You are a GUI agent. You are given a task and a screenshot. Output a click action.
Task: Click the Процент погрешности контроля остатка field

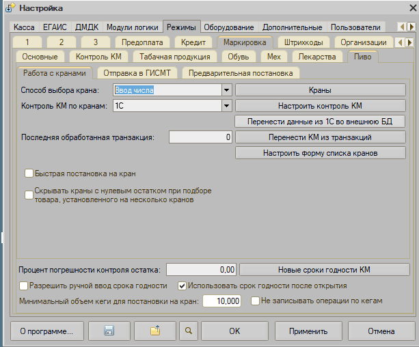click(x=202, y=269)
